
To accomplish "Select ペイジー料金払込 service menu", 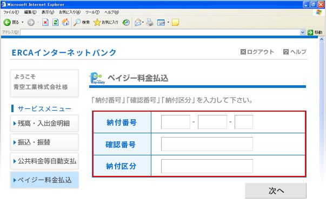I will [x=44, y=180].
